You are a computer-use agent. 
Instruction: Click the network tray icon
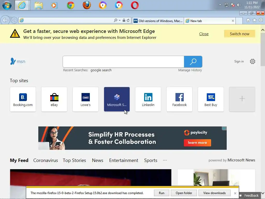click(x=226, y=5)
